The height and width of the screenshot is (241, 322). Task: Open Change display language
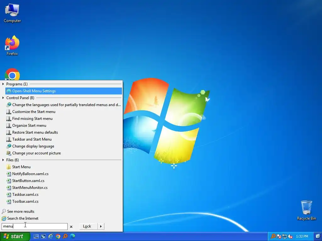coord(64,146)
